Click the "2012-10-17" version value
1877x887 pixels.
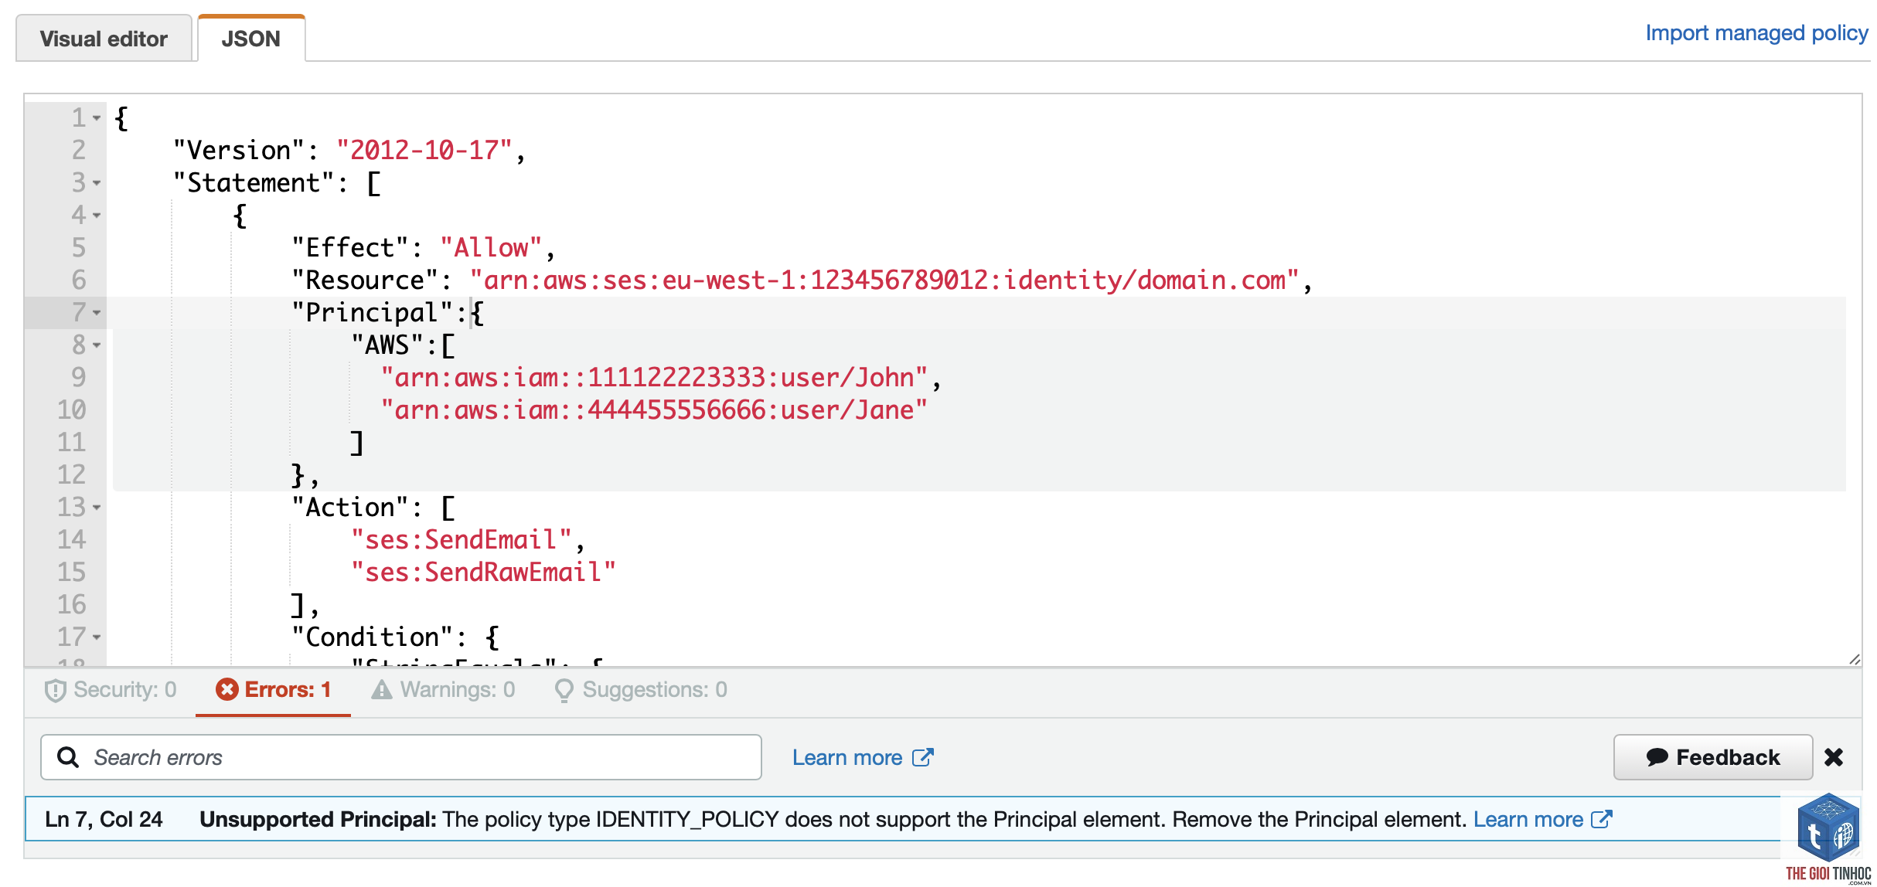point(424,151)
